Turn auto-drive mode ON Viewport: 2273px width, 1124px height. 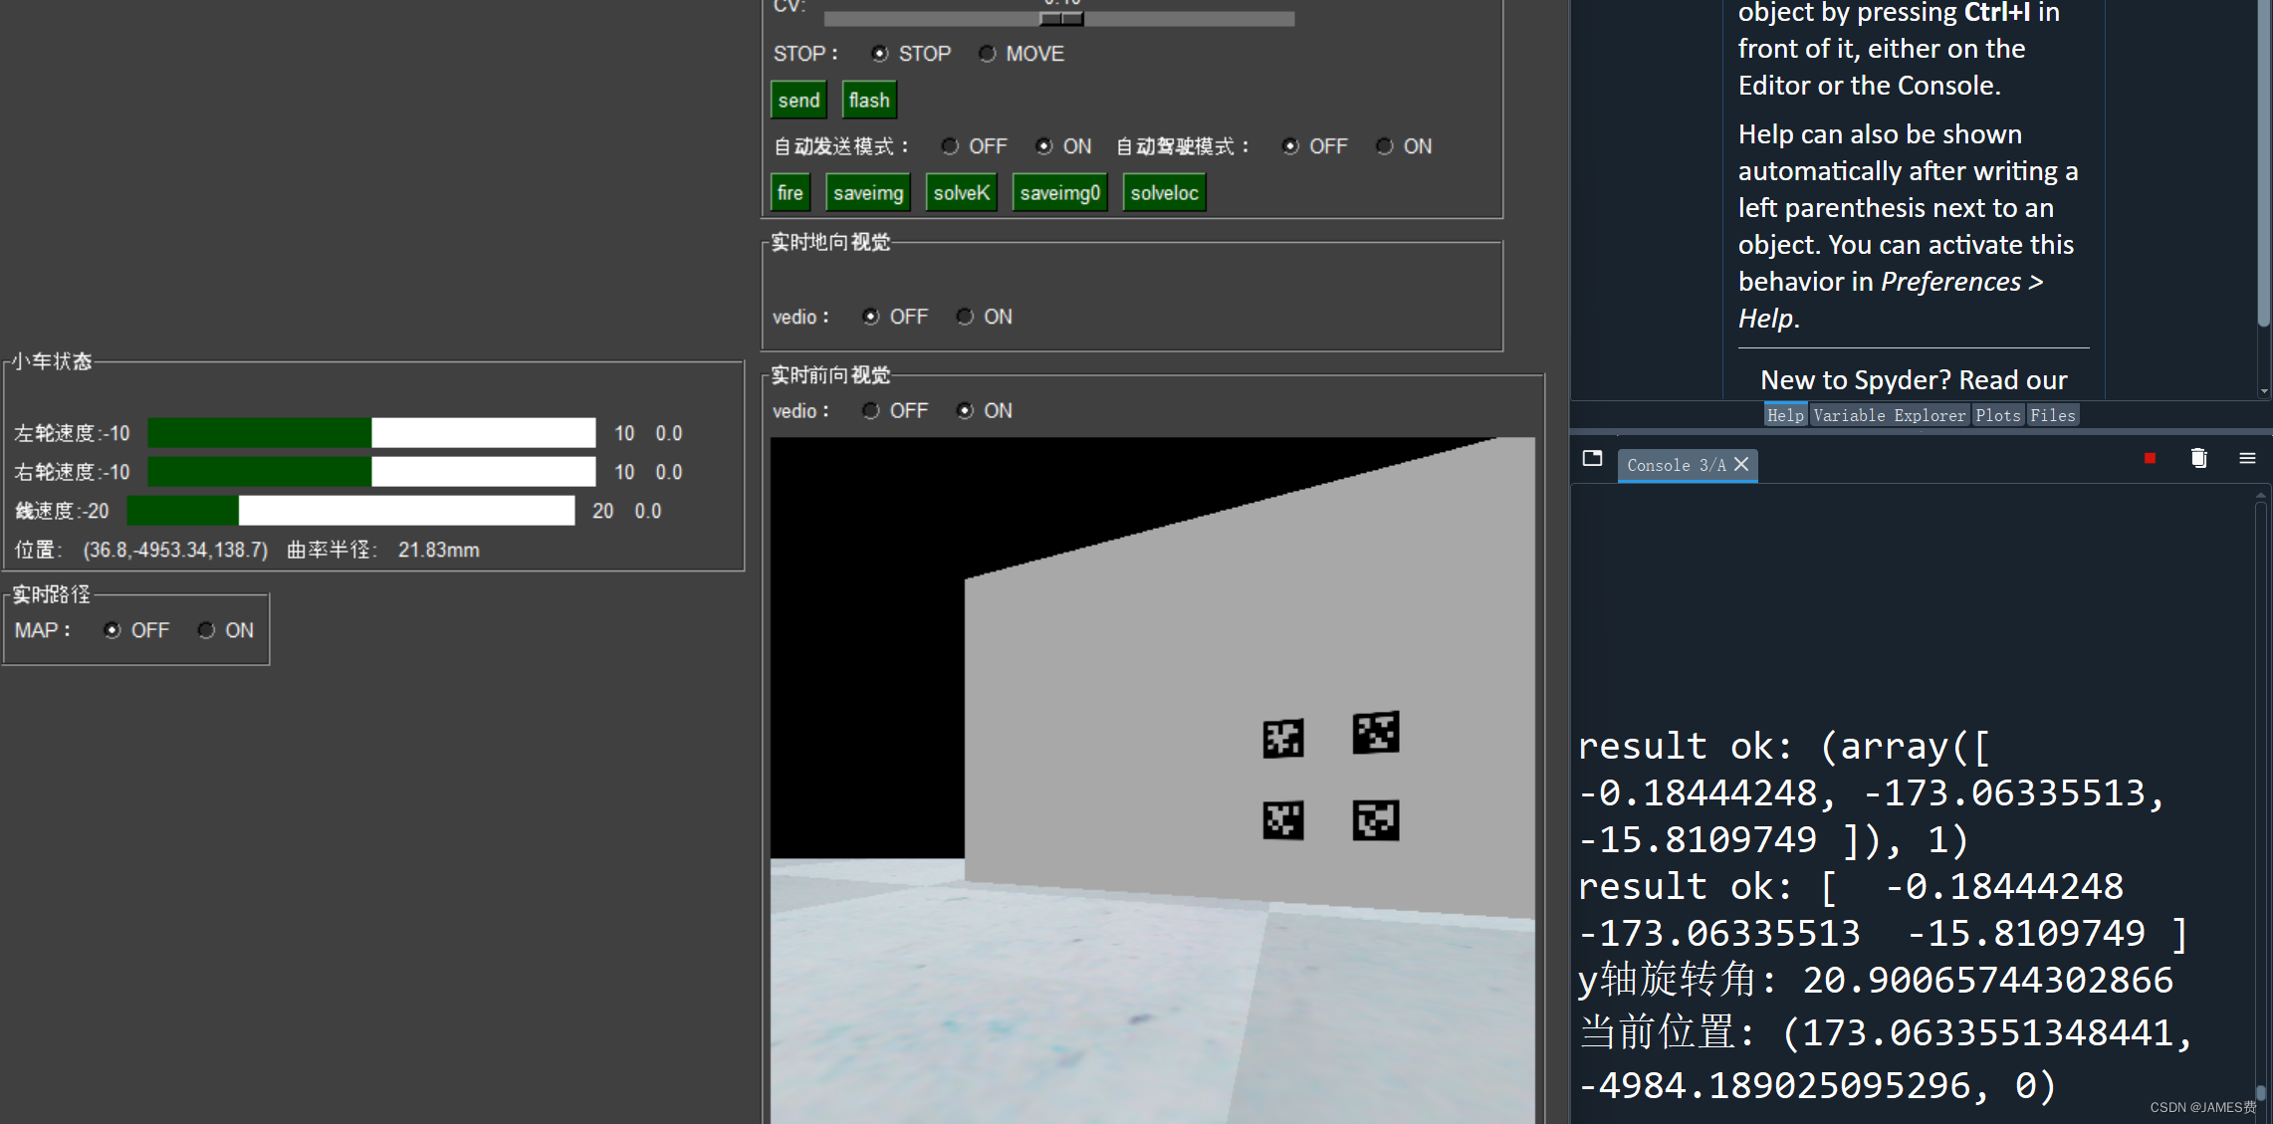[x=1384, y=146]
